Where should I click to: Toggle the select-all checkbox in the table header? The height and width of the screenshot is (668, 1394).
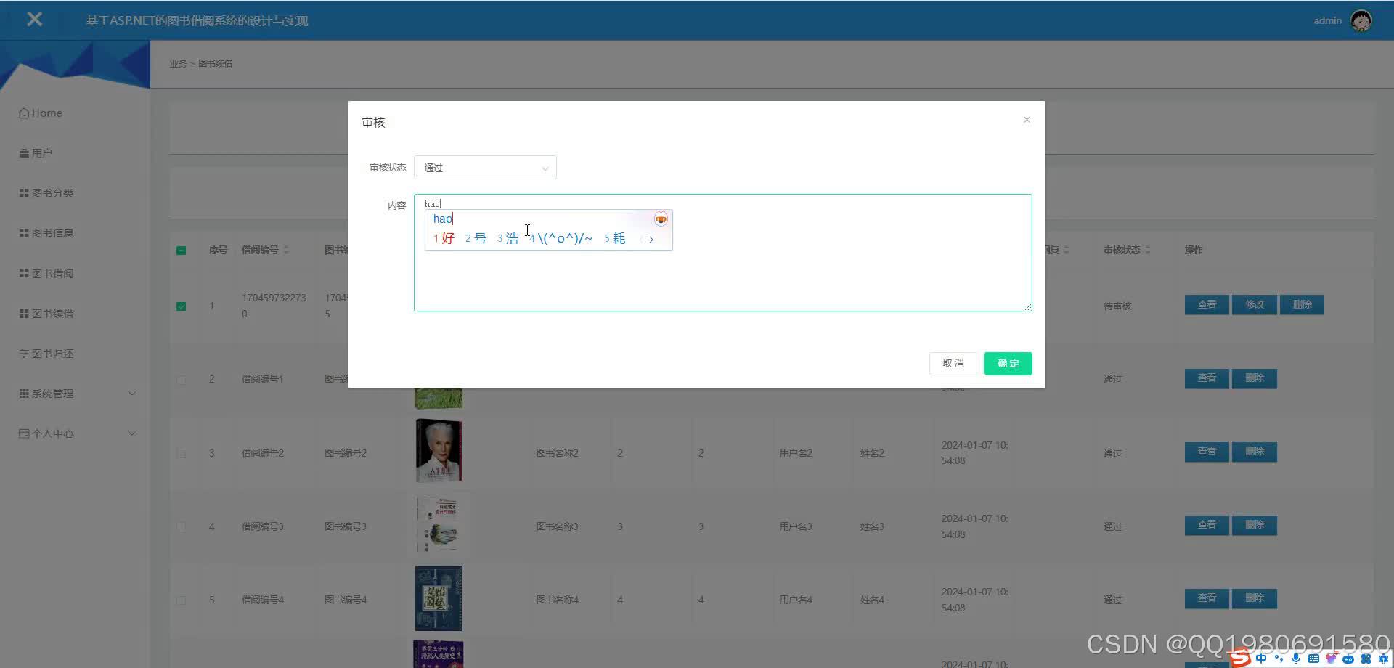pyautogui.click(x=182, y=250)
